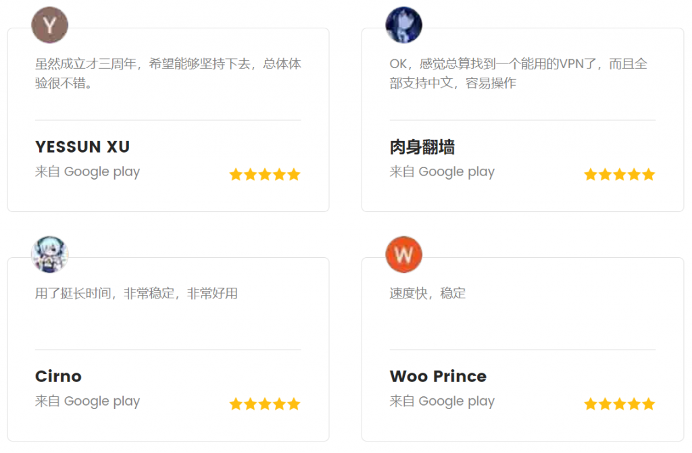Click 来自 Google play under Woo Prince
This screenshot has height=453, width=692.
click(442, 402)
